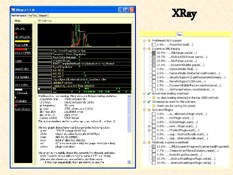
Task: Check the 13.6% XMLDocumentFragmentScannerImpl box
Action: (x=154, y=146)
